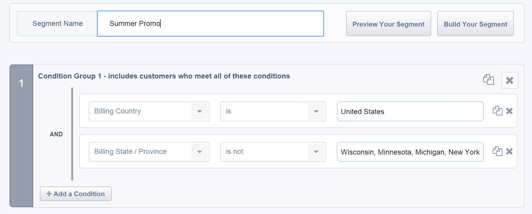
Task: Click Preview Your Segment button
Action: [x=388, y=24]
